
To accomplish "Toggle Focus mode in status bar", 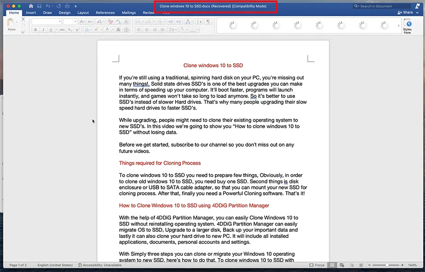I will pos(317,265).
